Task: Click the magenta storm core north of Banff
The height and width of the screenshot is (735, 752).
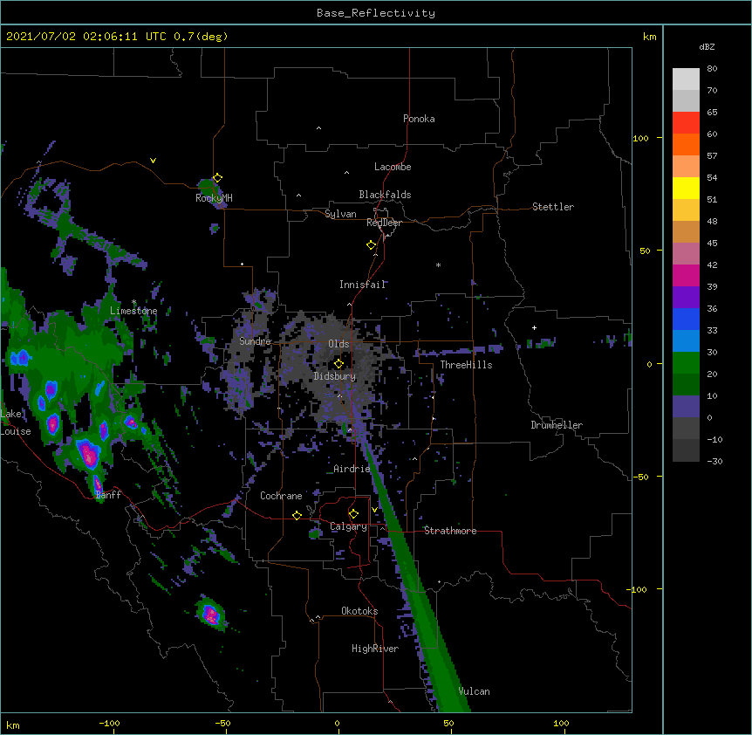Action: [x=88, y=454]
